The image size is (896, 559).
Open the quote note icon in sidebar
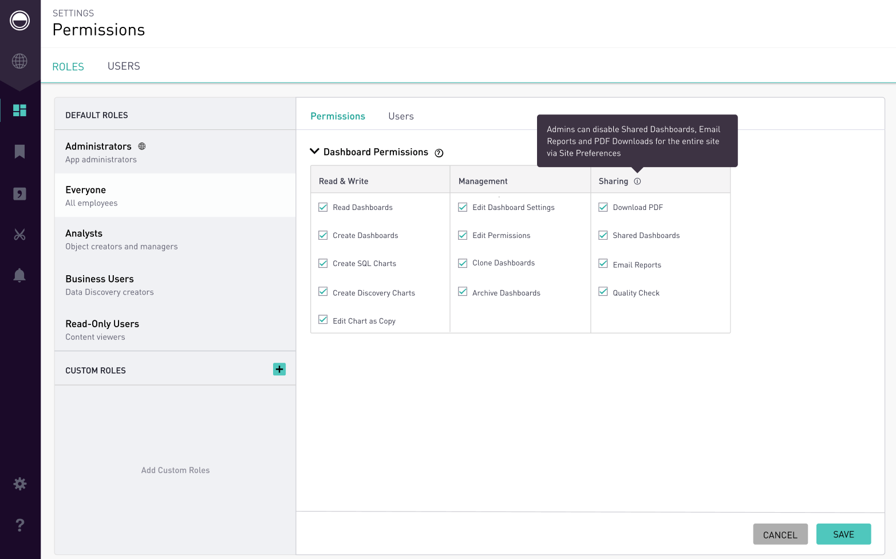click(19, 193)
